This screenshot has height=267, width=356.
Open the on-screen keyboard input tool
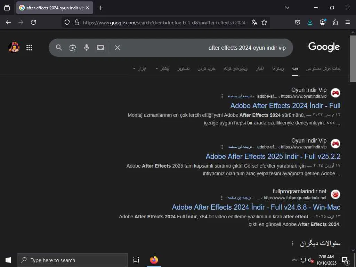click(100, 47)
